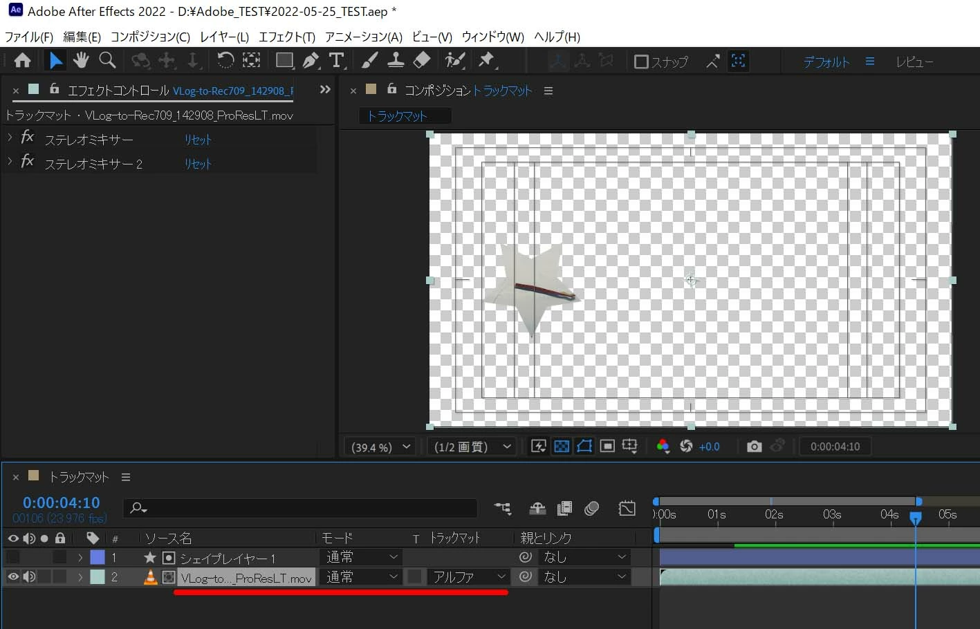Toggle the first ステレオミキサー fx switch
This screenshot has width=980, height=629.
[27, 137]
